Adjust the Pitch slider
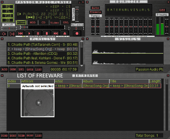The width and height of the screenshot is (170, 139). tap(9, 29)
